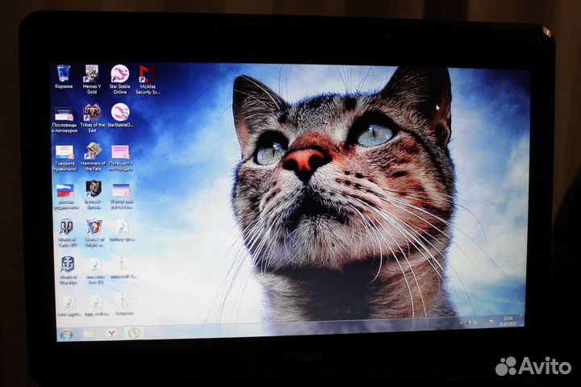Select the Russian flag presentation file
Screen dimensions: 581x387
coord(65,190)
